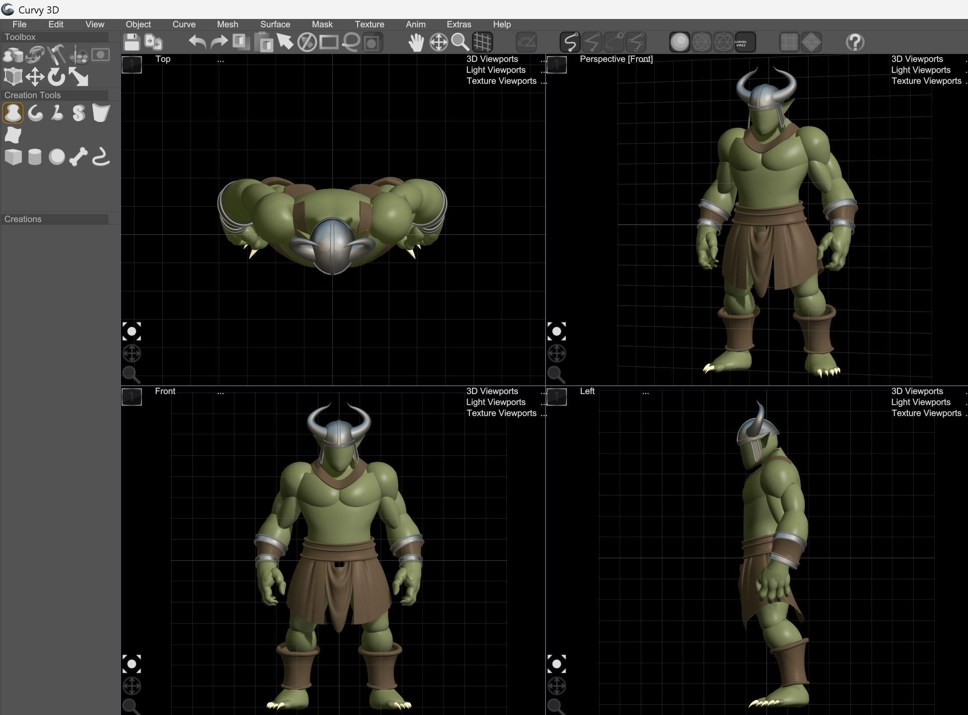Open the hammer and pick tools icon
Image resolution: width=968 pixels, height=715 pixels.
pyautogui.click(x=56, y=55)
